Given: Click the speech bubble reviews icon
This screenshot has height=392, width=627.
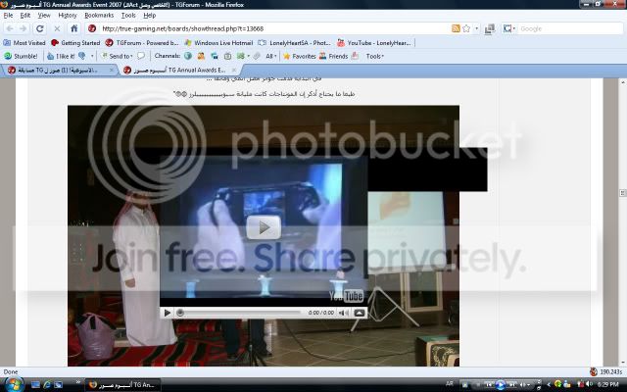Looking at the screenshot, I should (141, 56).
